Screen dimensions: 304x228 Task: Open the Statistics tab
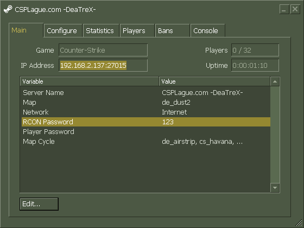coord(101,30)
